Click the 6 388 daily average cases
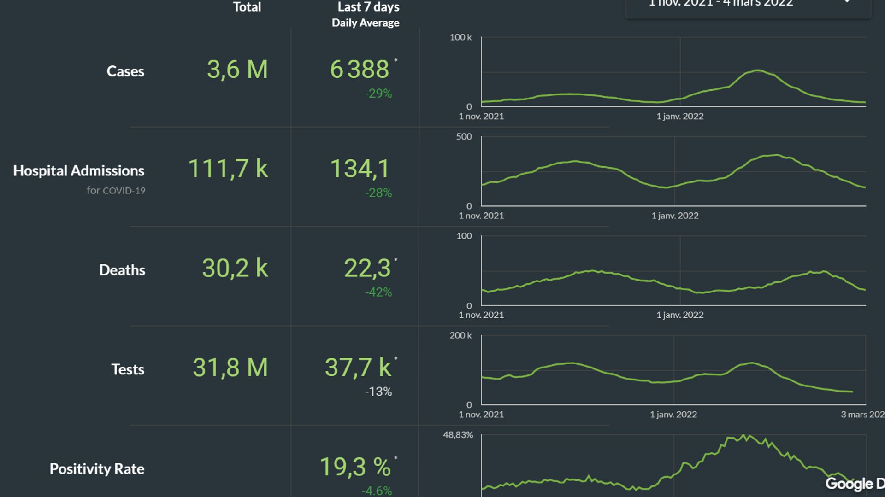This screenshot has width=885, height=497. pyautogui.click(x=360, y=70)
